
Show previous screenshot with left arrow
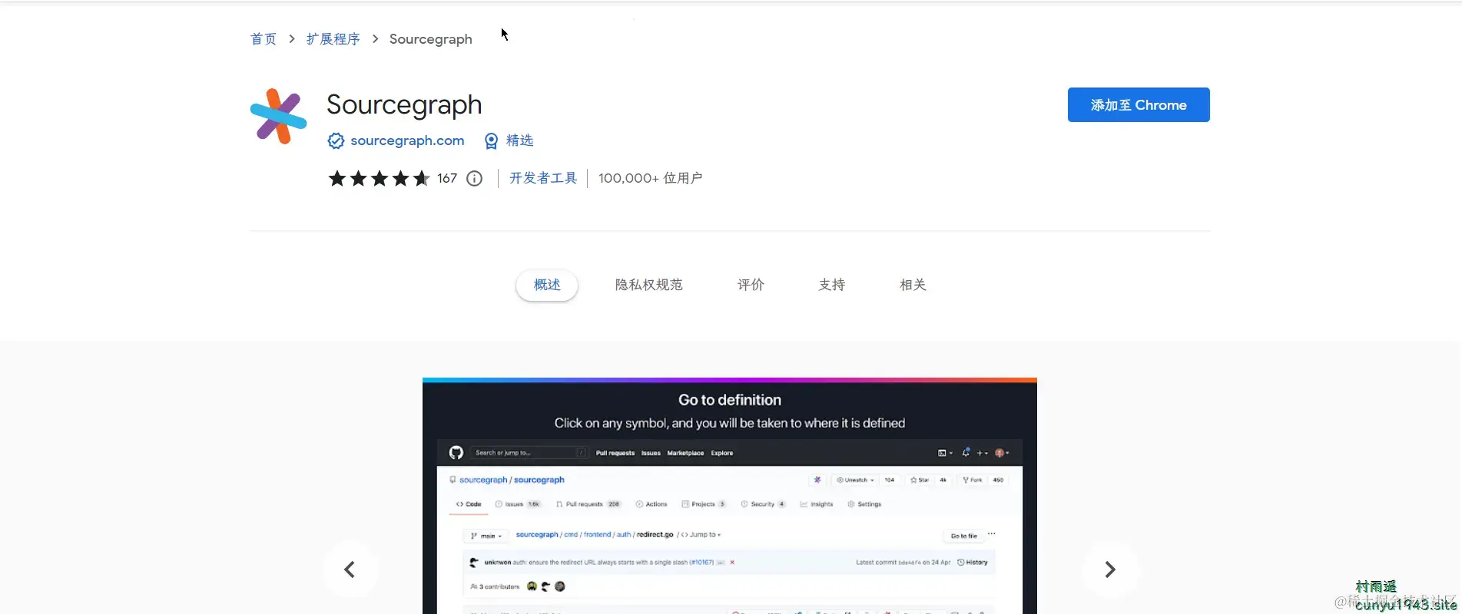[350, 569]
